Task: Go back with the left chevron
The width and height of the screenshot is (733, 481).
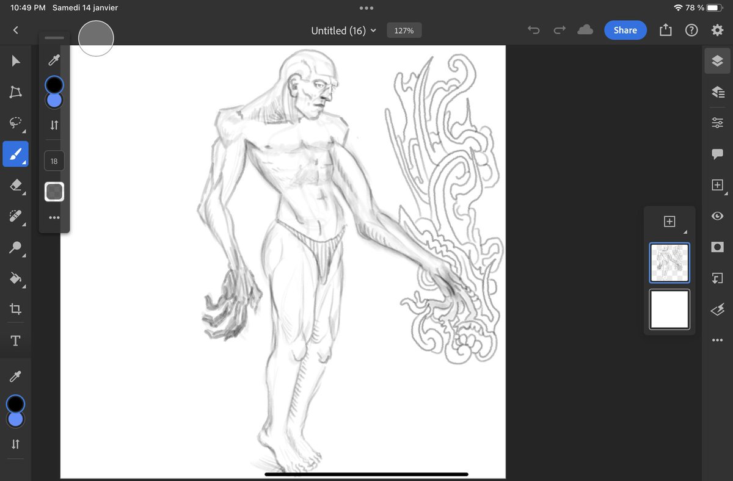Action: (x=16, y=30)
